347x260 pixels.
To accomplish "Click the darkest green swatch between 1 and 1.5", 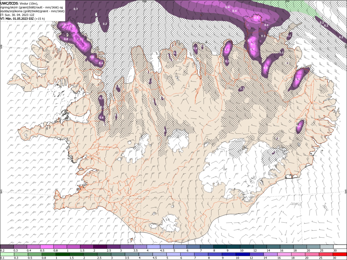I will [63, 254].
